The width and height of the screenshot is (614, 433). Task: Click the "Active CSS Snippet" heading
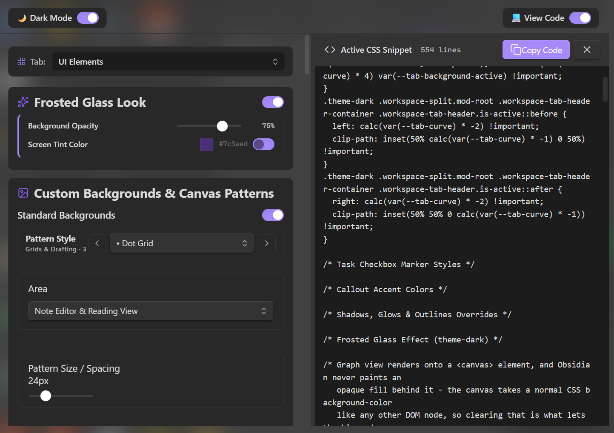tap(376, 50)
